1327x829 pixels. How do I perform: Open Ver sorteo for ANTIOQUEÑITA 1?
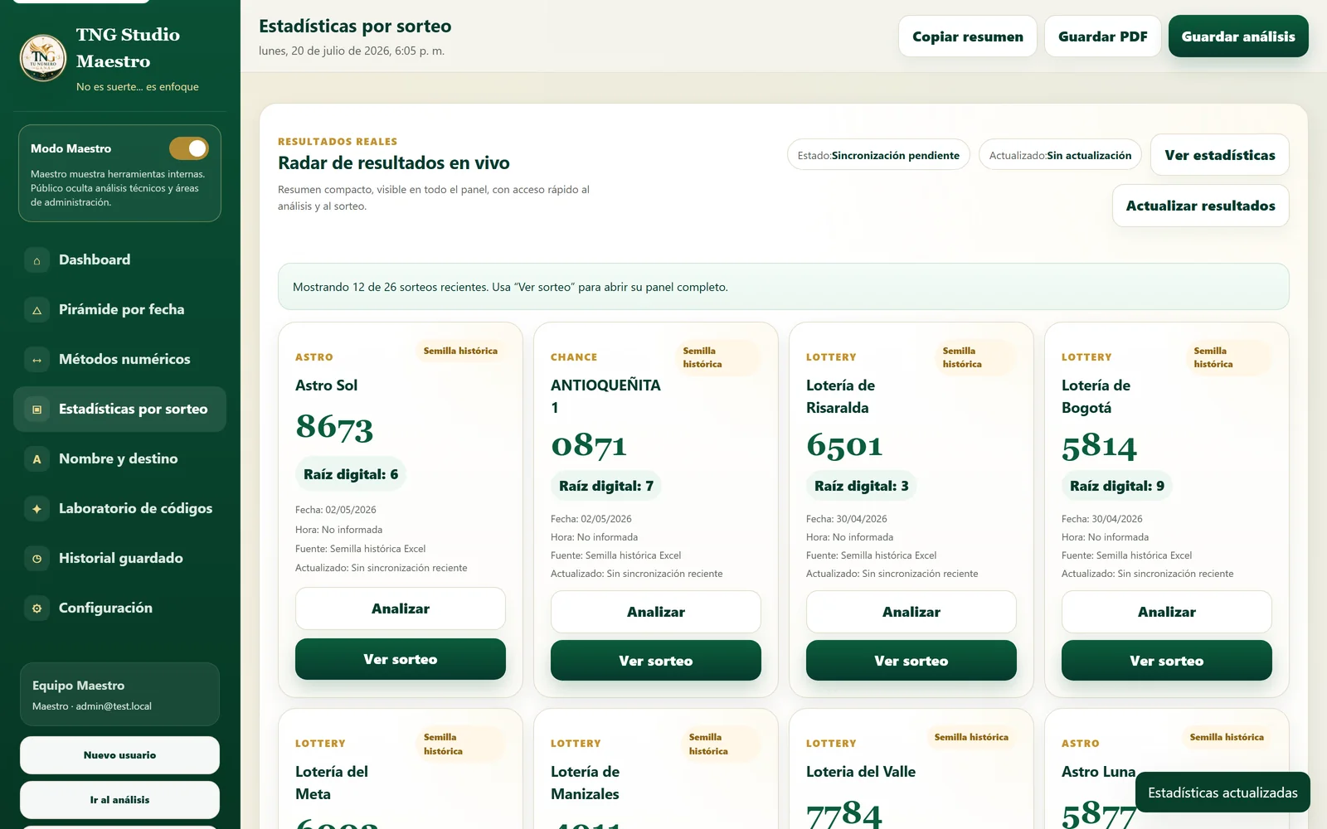click(656, 661)
